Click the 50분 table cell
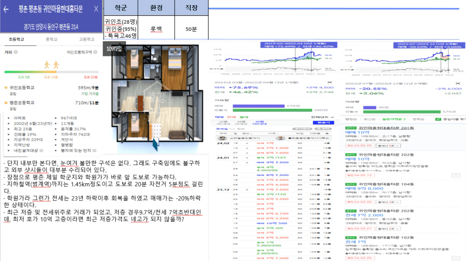 click(192, 29)
